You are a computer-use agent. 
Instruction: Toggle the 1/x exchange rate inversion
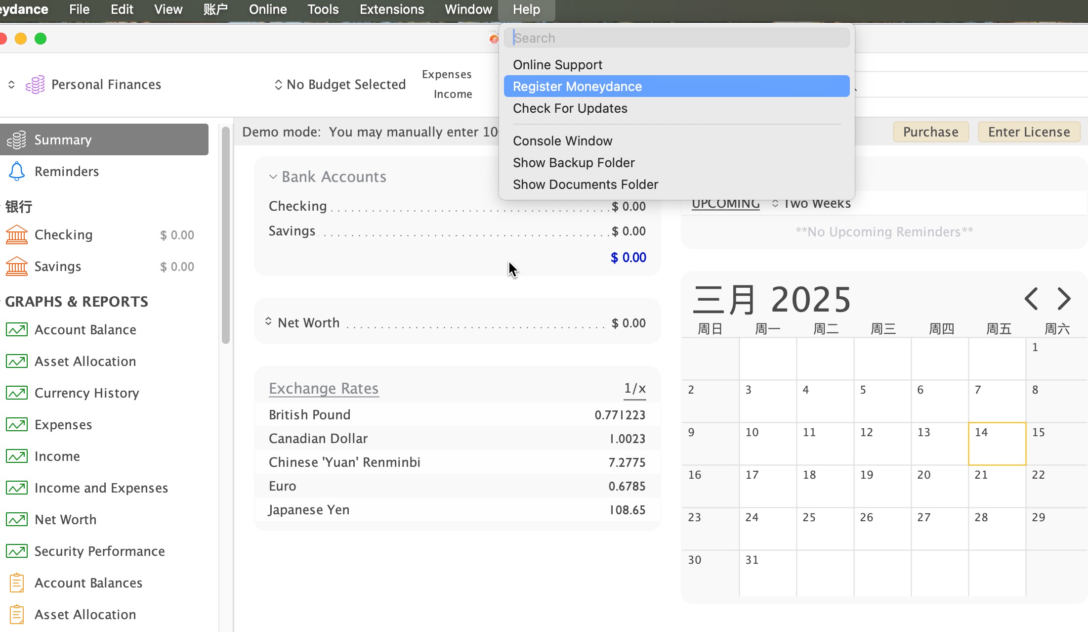(x=634, y=388)
